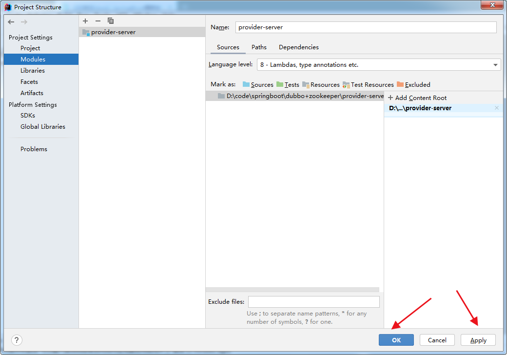Click the forward navigation arrow
This screenshot has width=507, height=355.
pyautogui.click(x=24, y=22)
